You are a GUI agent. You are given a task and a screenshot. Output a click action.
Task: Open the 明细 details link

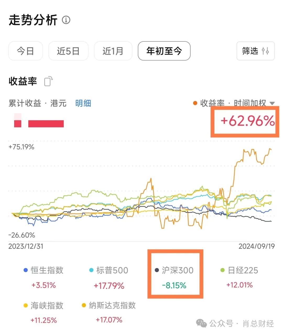click(x=83, y=103)
